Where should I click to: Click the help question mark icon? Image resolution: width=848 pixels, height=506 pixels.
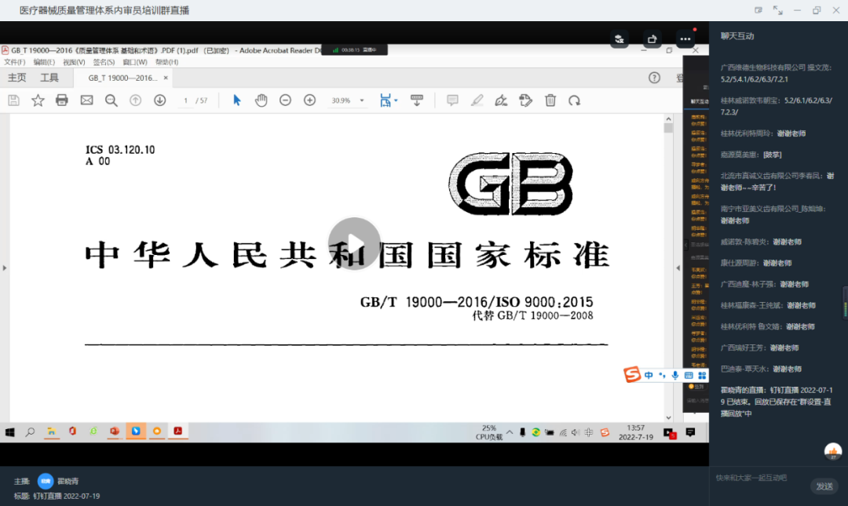654,78
